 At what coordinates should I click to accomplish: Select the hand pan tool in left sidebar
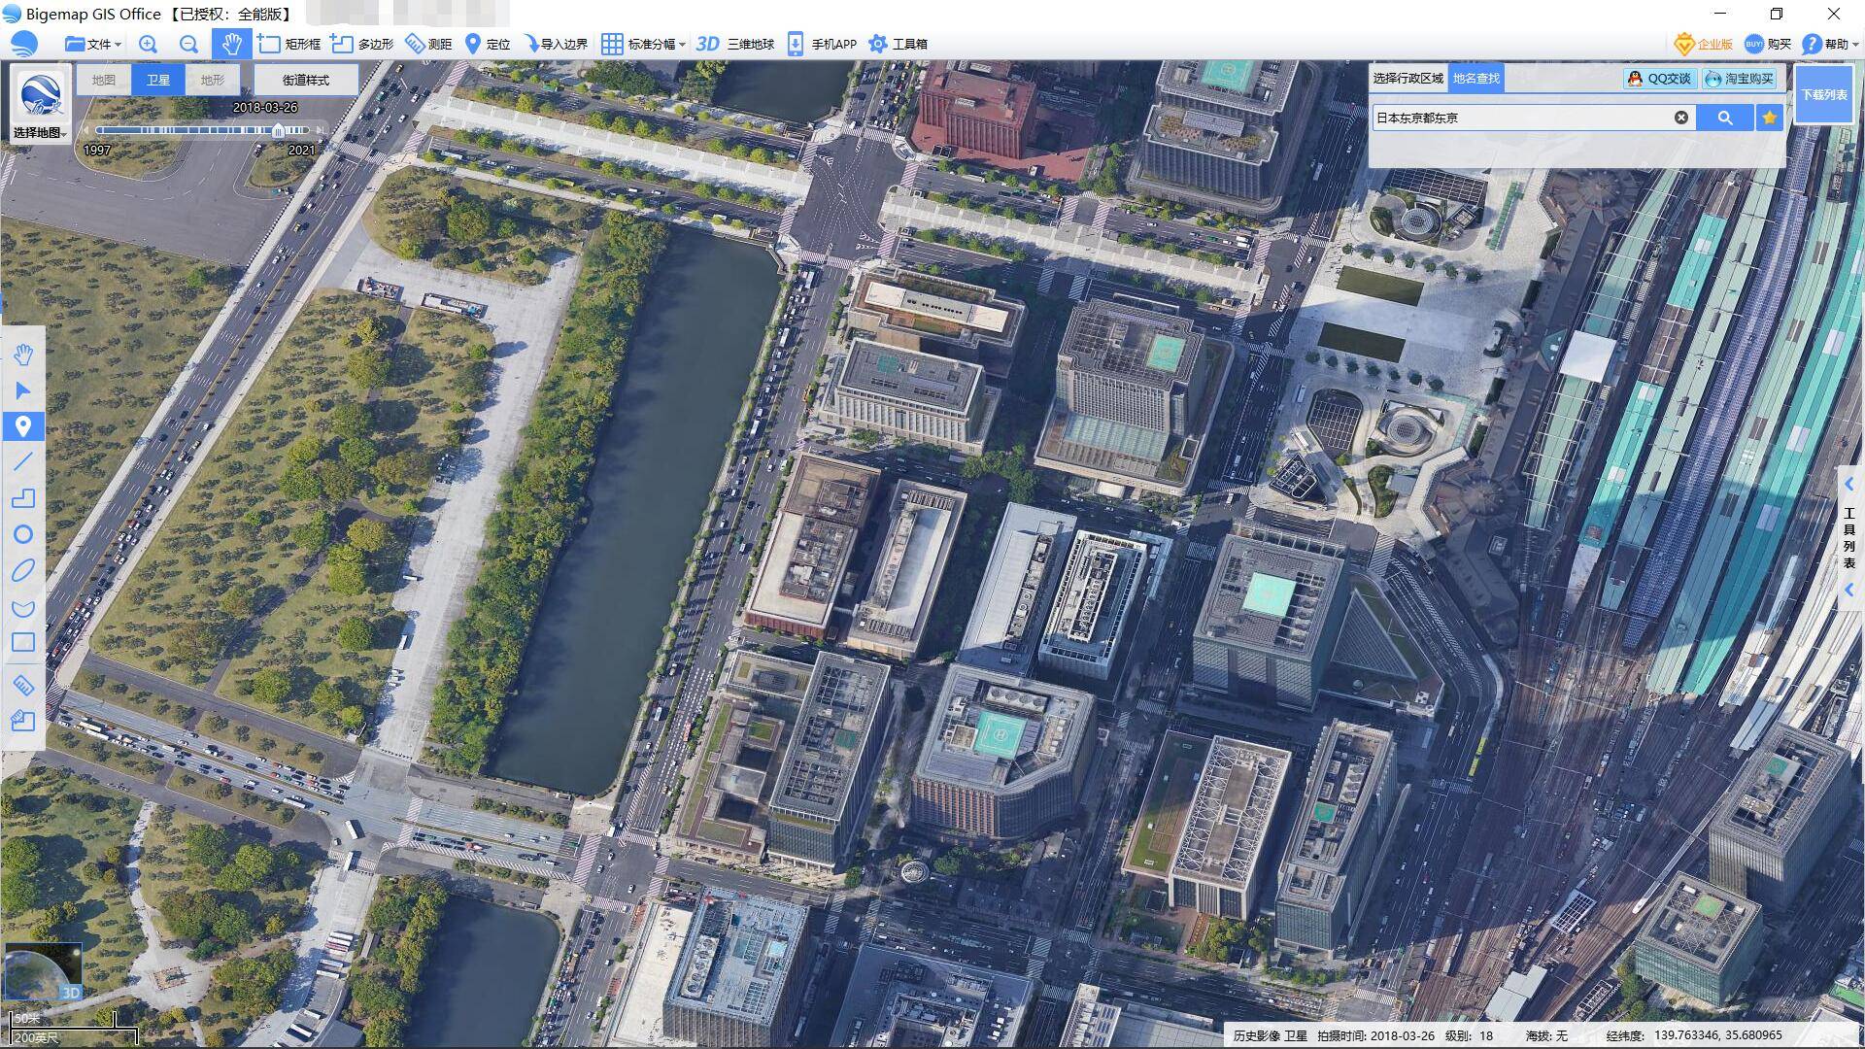[23, 355]
